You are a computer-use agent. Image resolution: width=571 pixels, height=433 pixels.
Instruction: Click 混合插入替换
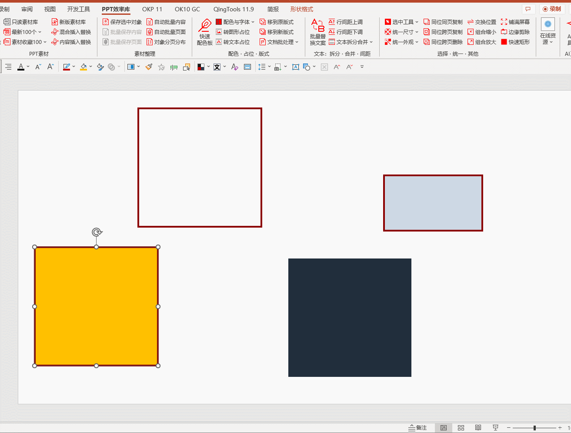tap(71, 32)
